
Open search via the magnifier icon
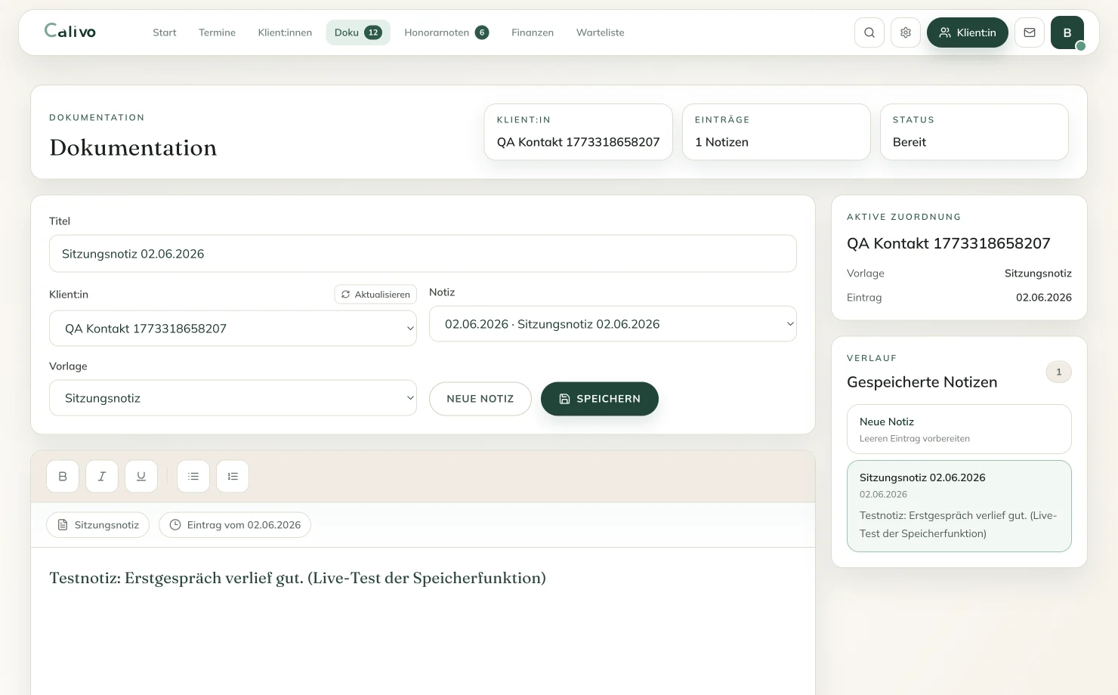click(x=869, y=32)
